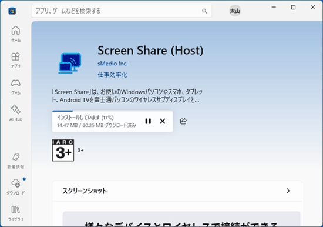Click the Screen Share (Host) app icon
The image size is (323, 227).
click(x=70, y=63)
